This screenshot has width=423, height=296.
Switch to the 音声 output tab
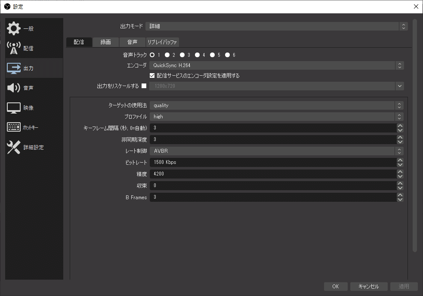[x=132, y=42]
